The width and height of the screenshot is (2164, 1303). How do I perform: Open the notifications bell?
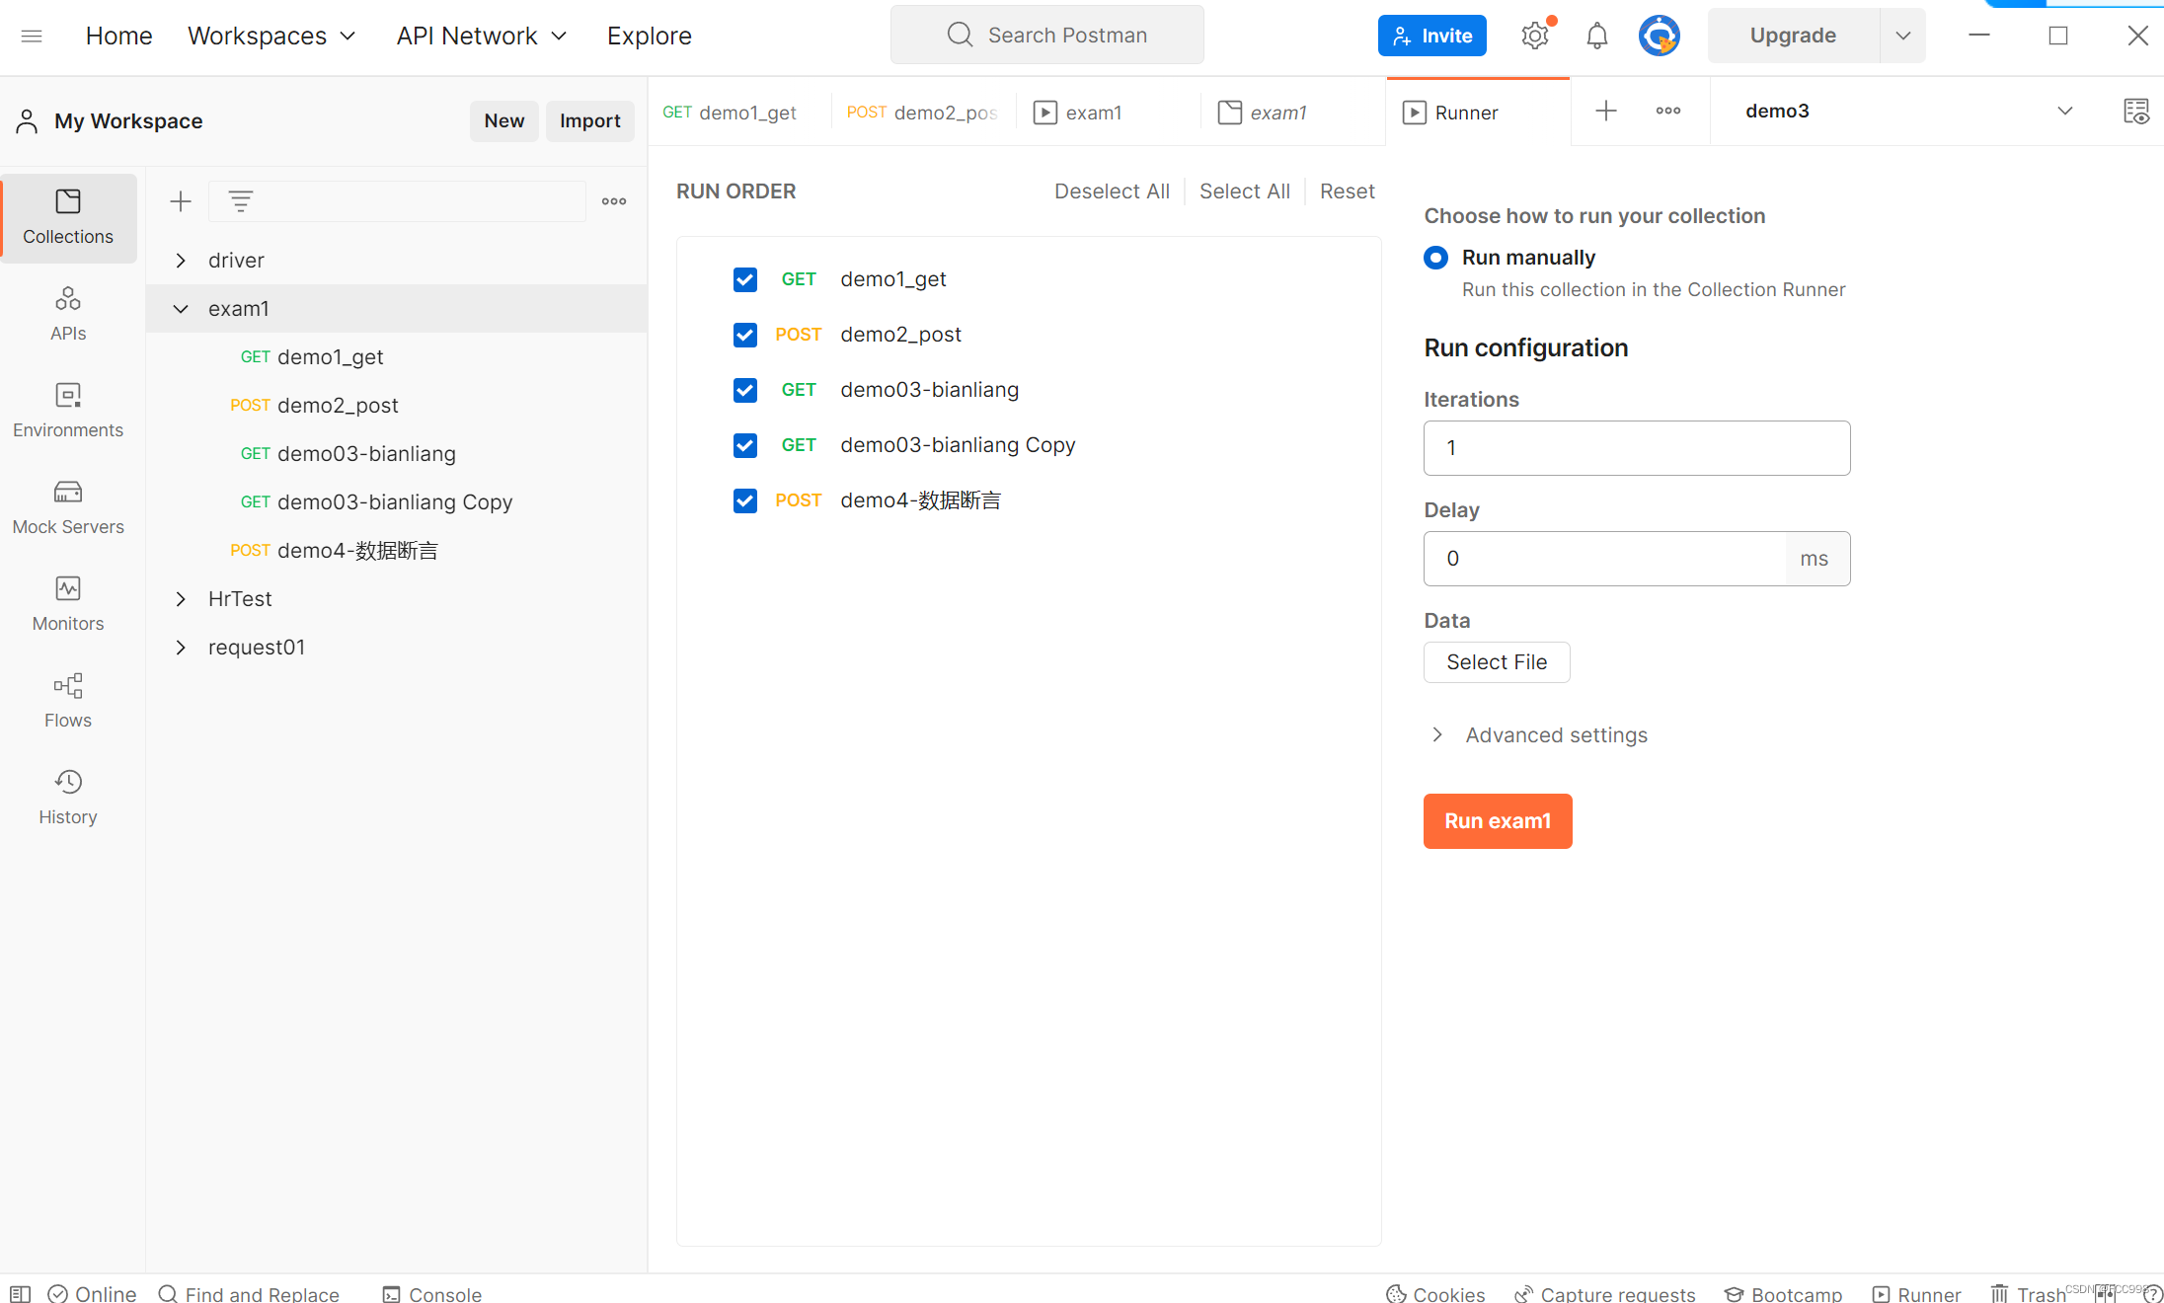(1597, 37)
